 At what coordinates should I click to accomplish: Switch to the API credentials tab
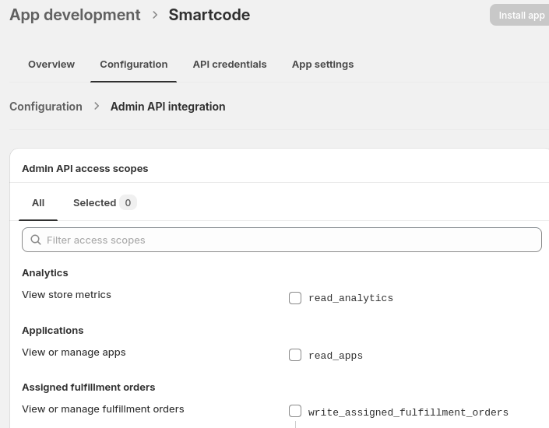pyautogui.click(x=230, y=65)
